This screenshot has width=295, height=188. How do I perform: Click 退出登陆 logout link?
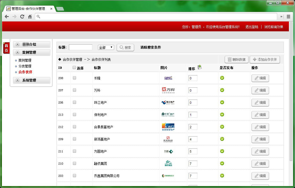252,27
